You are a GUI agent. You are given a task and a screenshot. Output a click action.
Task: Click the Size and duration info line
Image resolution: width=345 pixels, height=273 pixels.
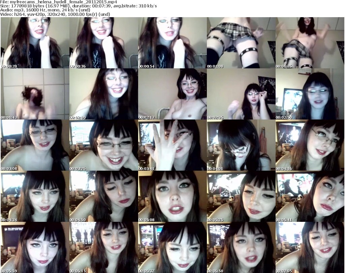coord(78,6)
